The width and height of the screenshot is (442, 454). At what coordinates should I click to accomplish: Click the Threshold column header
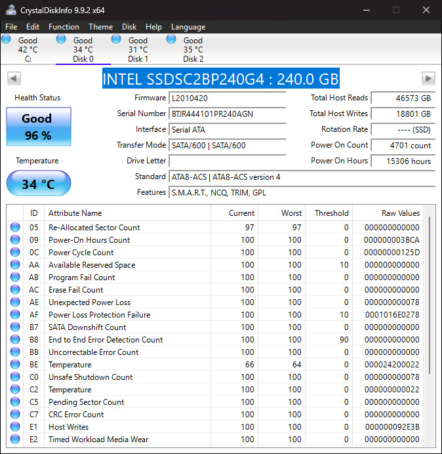(329, 213)
